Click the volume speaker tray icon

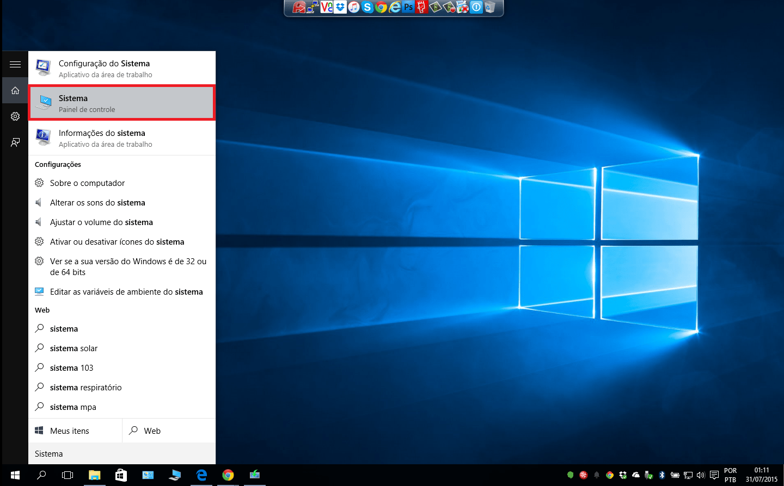(701, 475)
